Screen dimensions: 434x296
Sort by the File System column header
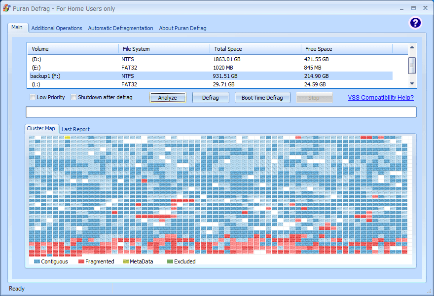[x=164, y=49]
